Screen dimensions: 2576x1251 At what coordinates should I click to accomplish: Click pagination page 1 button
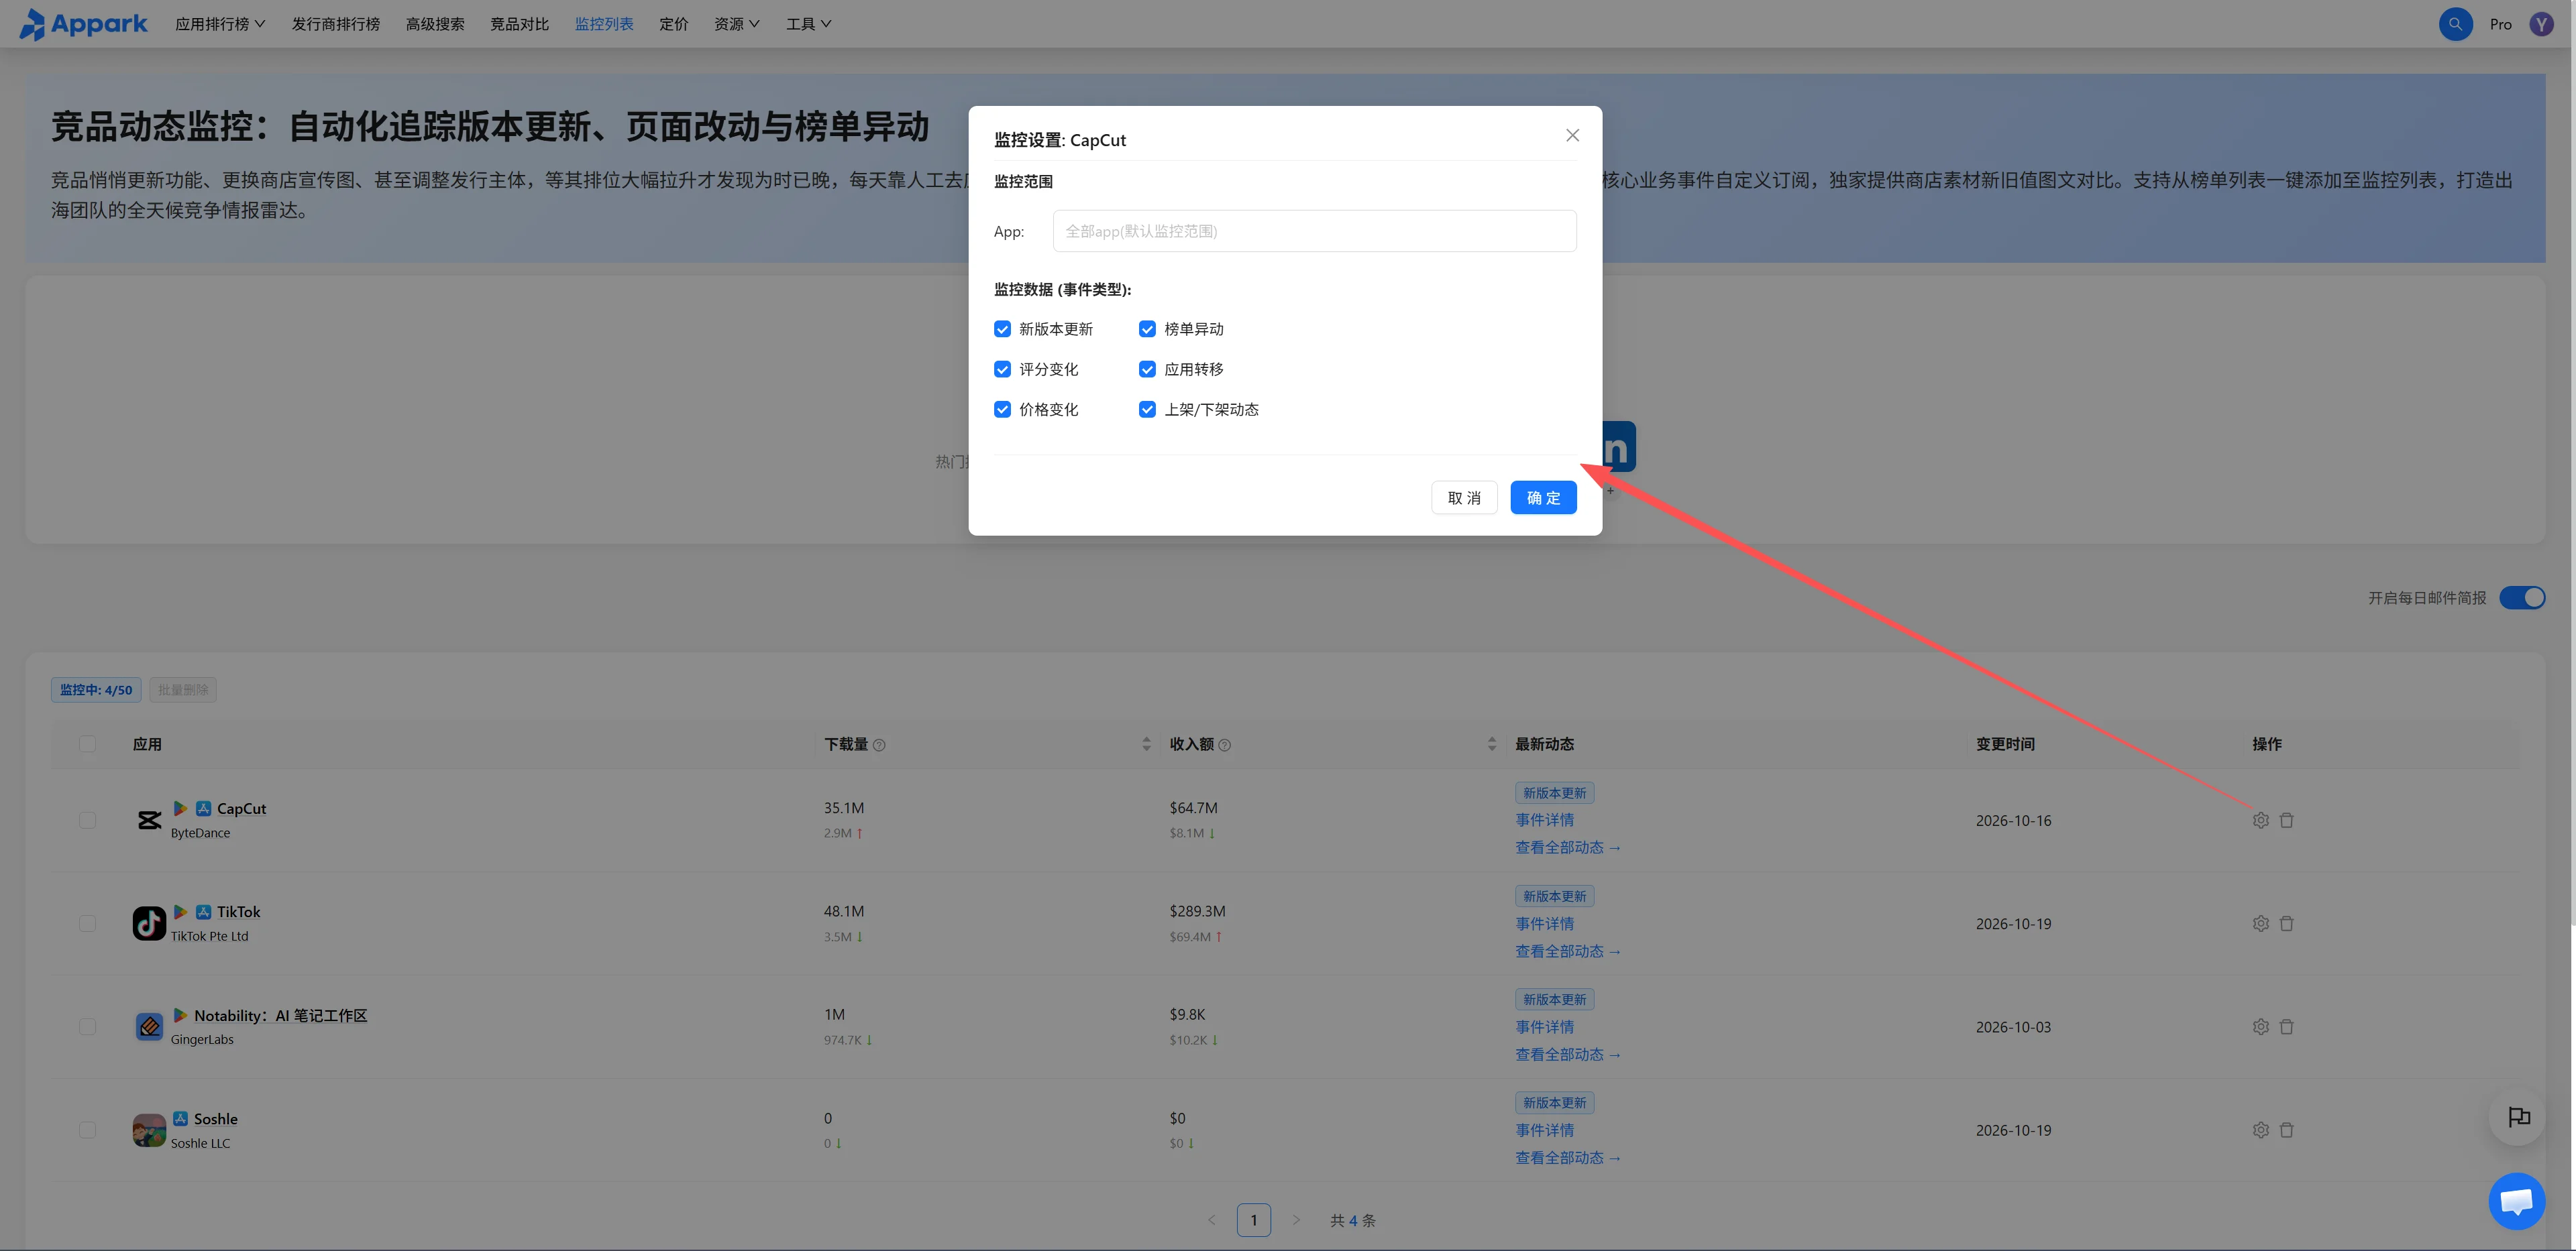coord(1253,1220)
